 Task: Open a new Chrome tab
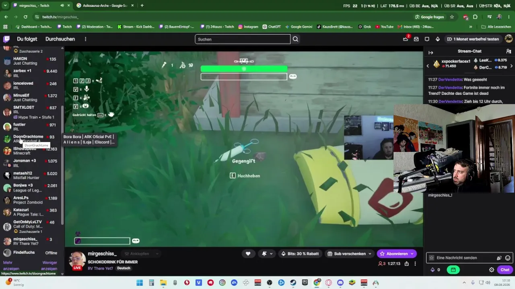click(142, 6)
